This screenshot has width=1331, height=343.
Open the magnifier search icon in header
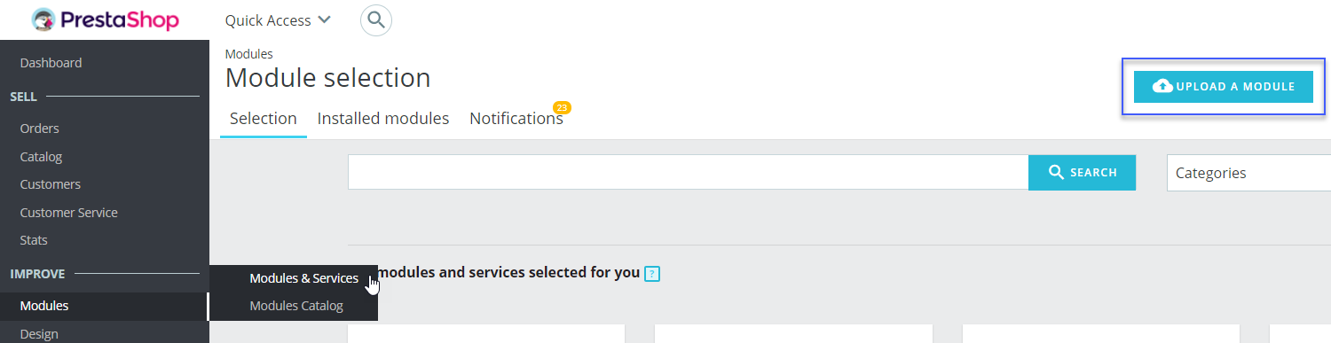(376, 19)
